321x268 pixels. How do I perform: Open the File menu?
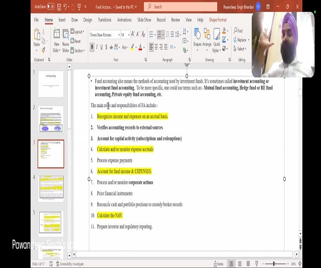tap(36, 20)
